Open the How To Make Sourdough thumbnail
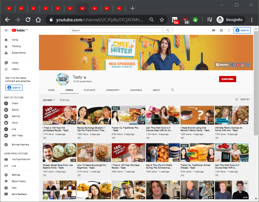The height and width of the screenshot is (202, 259). tap(94, 152)
